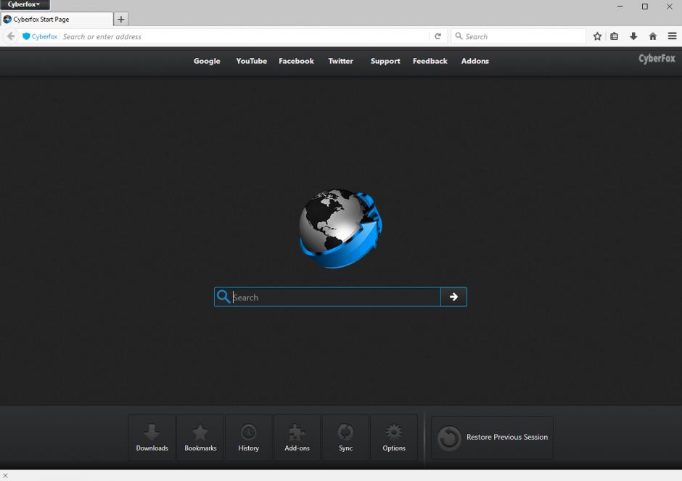Focus the address bar field
This screenshot has height=481, width=682.
click(245, 36)
